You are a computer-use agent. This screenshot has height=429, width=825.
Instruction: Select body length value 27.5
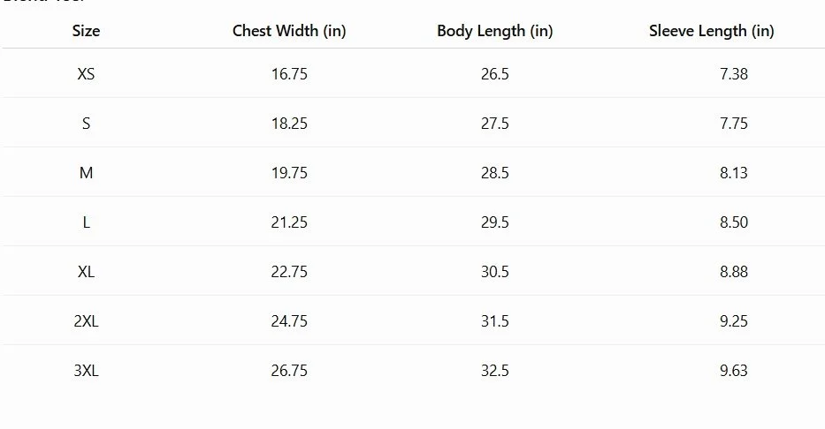point(494,124)
